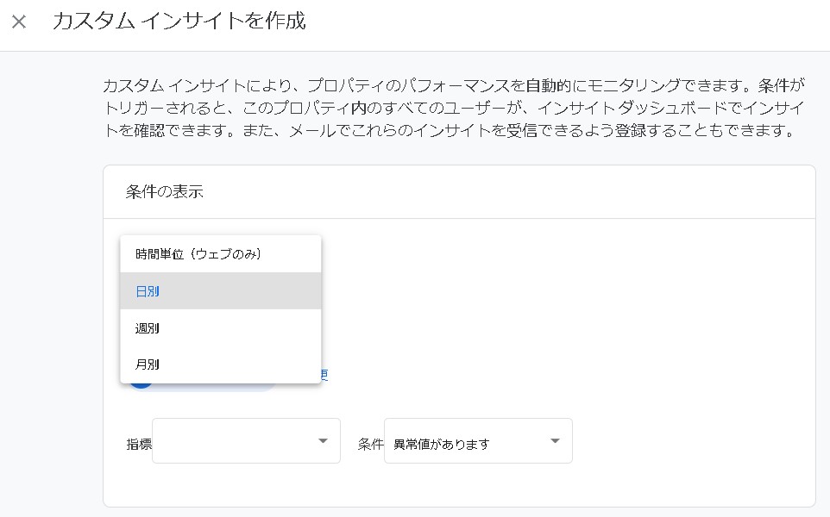Viewport: 830px width, 517px height.
Task: Close the custom insight creation panel
Action: point(19,22)
